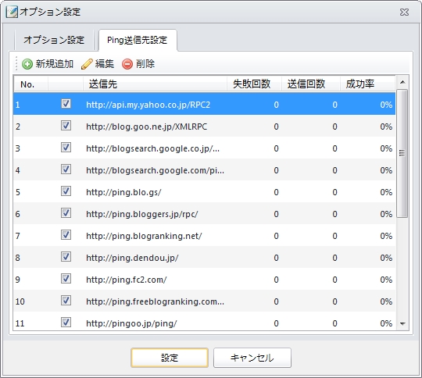
Task: Toggle checkbox for blog.goo.ne.jp/XMLRPC
Action: click(66, 126)
